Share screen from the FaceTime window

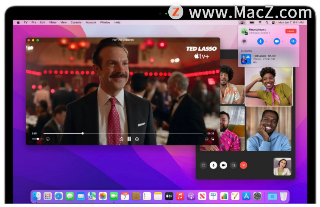coord(234,165)
